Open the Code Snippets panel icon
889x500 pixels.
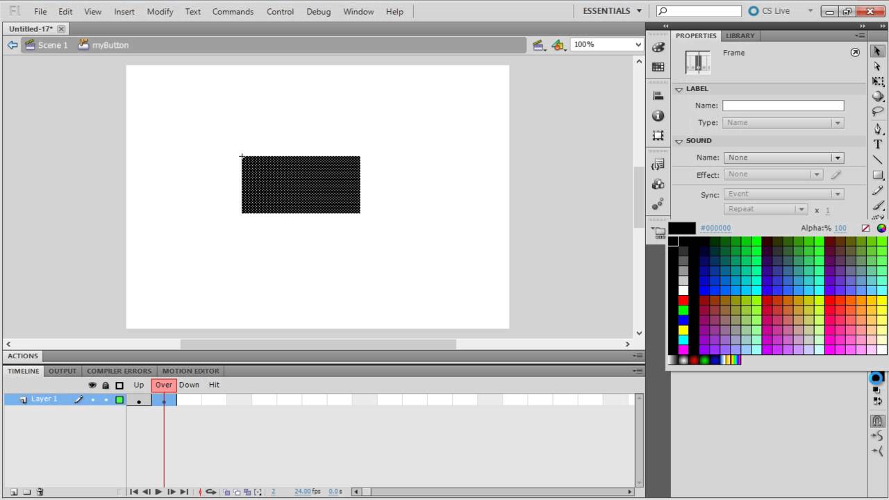coord(658,165)
